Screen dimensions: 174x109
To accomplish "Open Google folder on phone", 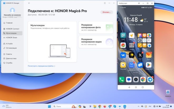I will coord(132,45).
